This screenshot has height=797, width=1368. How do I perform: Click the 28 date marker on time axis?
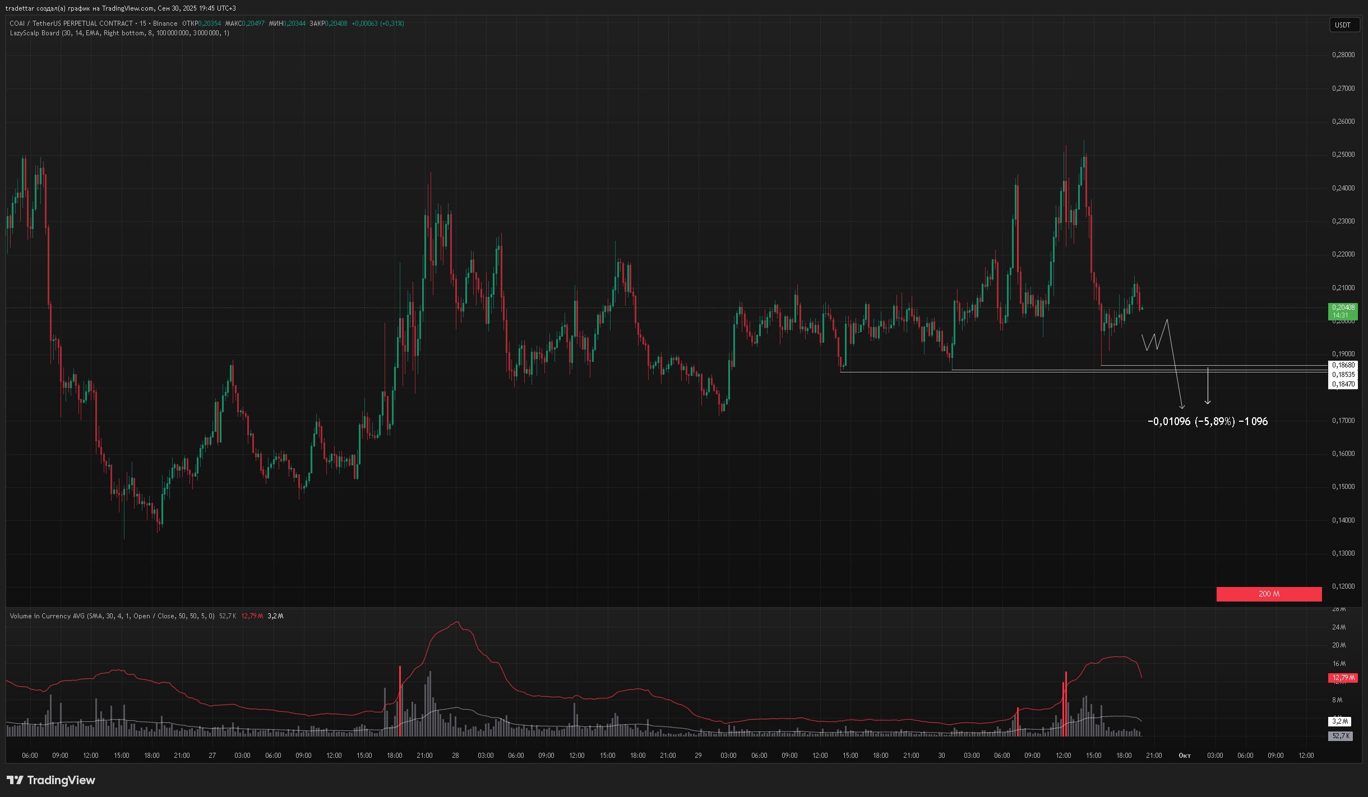pyautogui.click(x=455, y=756)
